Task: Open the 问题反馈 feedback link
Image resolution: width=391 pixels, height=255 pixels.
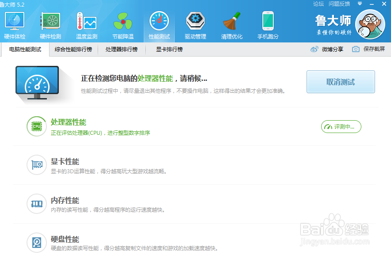Action: (x=339, y=4)
